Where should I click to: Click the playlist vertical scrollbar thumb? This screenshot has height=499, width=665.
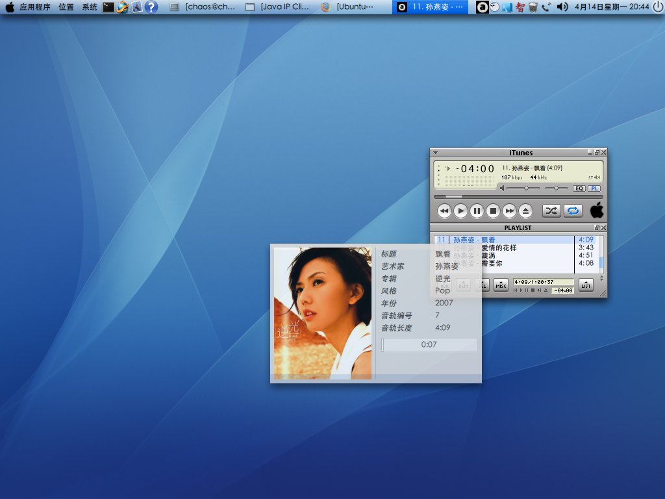point(601,262)
